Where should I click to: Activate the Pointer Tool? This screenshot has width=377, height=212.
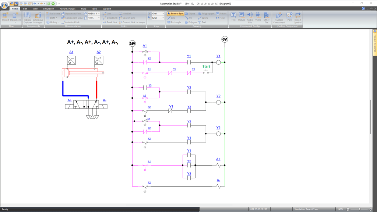pyautogui.click(x=175, y=14)
